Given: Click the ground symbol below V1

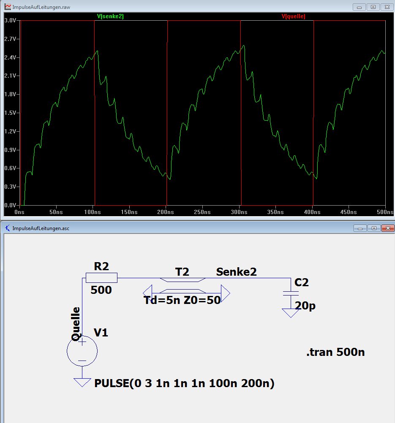Looking at the screenshot, I should click(82, 382).
